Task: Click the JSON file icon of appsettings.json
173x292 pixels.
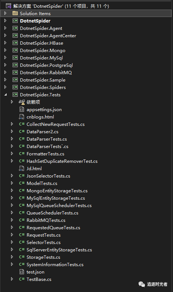Action: pos(22,110)
